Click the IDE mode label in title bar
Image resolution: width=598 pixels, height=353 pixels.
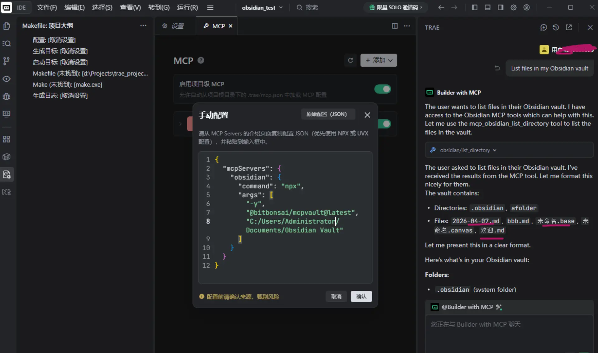[x=21, y=7]
